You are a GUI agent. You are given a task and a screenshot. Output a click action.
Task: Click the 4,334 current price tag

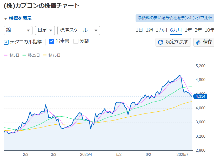coord(200,96)
